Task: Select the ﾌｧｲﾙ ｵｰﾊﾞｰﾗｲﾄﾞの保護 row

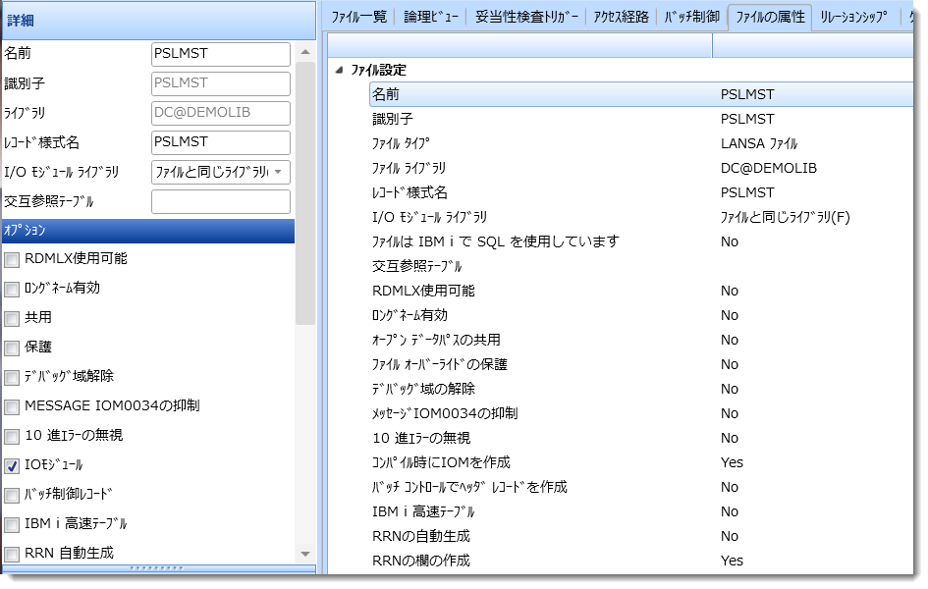Action: pos(641,364)
